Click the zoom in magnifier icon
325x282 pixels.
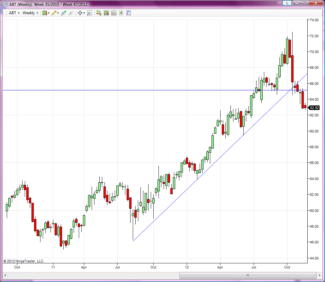[63, 13]
